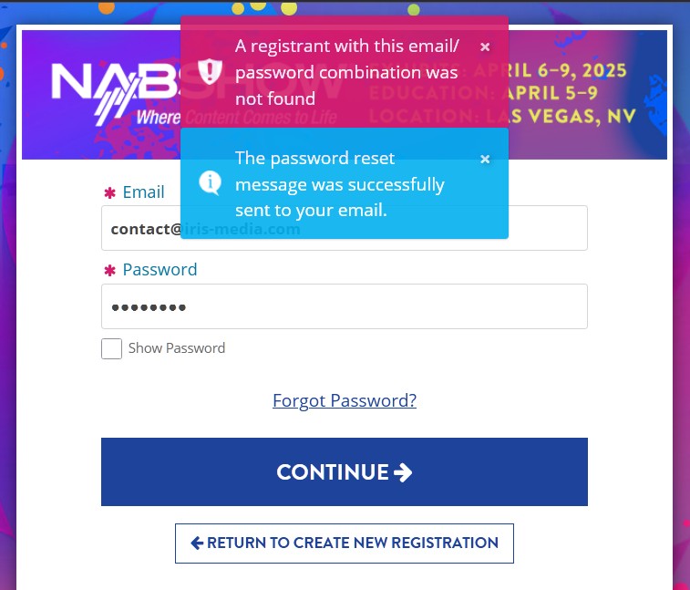
Task: Click the shield warning icon in red alert
Action: point(210,71)
